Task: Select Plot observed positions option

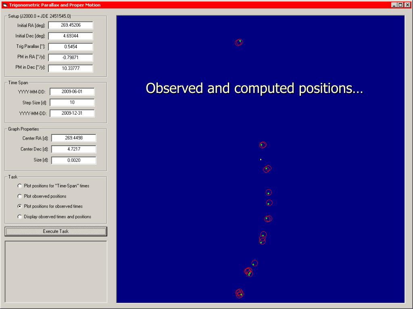Action: click(x=42, y=196)
